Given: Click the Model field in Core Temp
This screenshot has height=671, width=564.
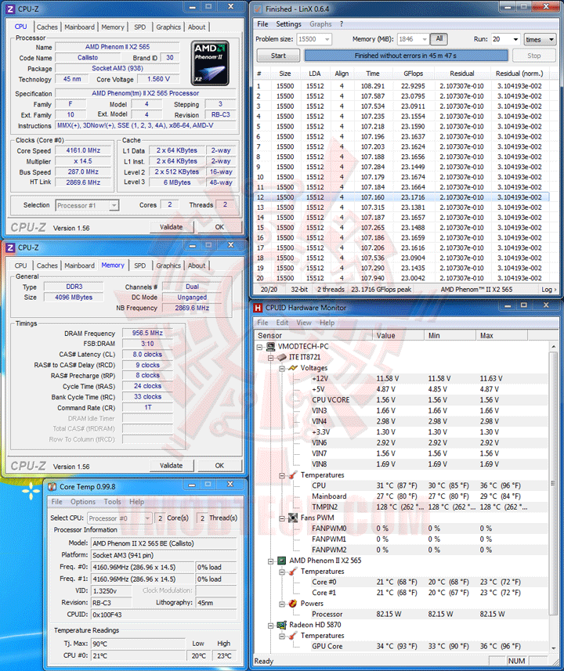Looking at the screenshot, I should 164,543.
